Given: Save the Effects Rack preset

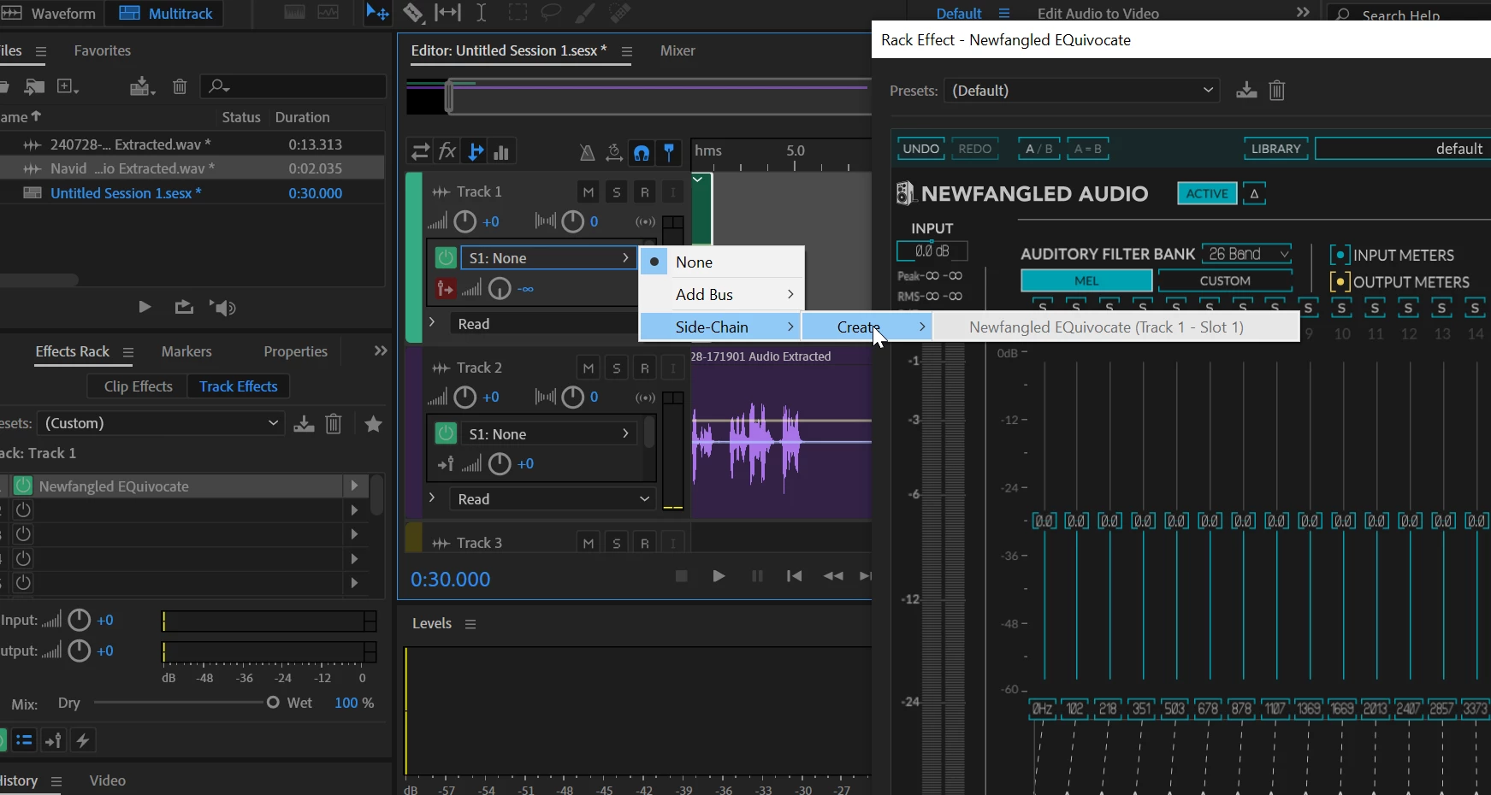Looking at the screenshot, I should pyautogui.click(x=304, y=423).
